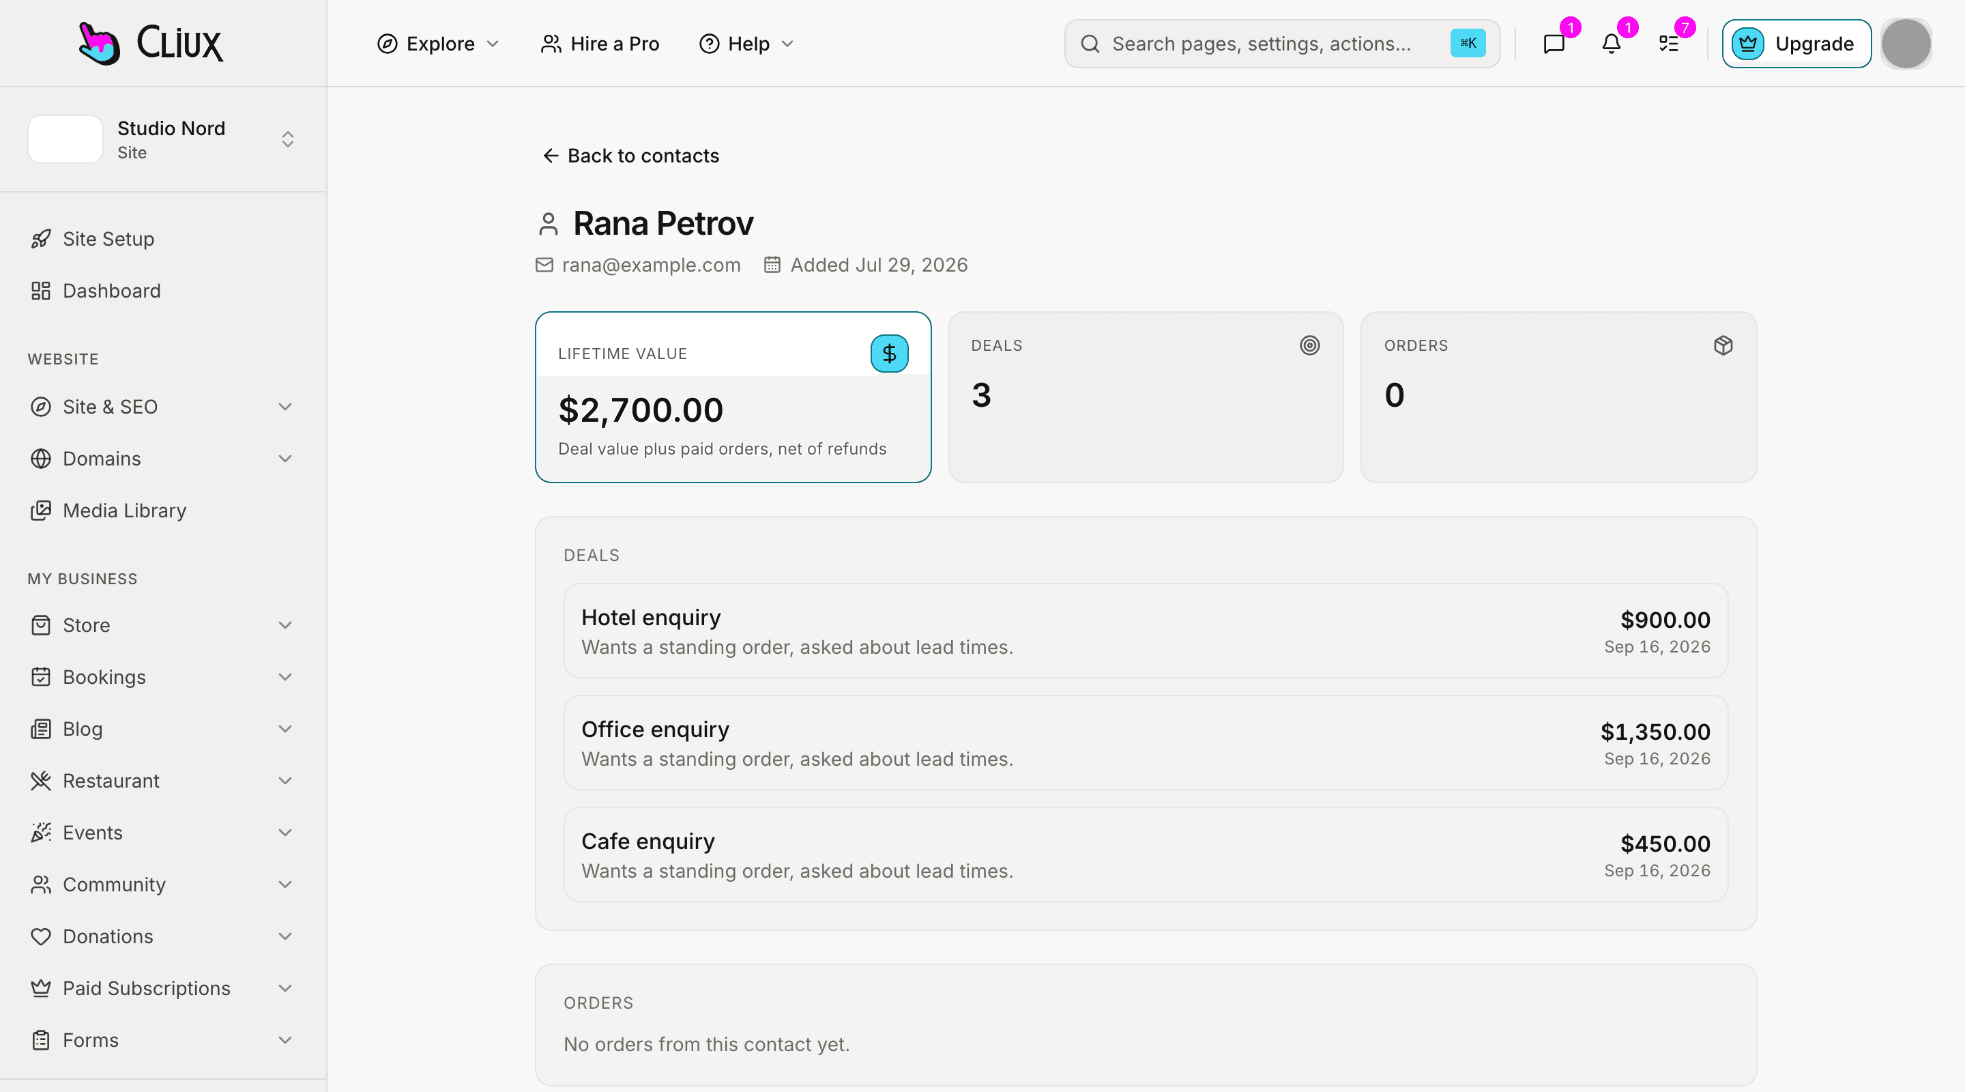Screen dimensions: 1965x1092
Task: Select the Lifetime Value card
Action: (733, 397)
